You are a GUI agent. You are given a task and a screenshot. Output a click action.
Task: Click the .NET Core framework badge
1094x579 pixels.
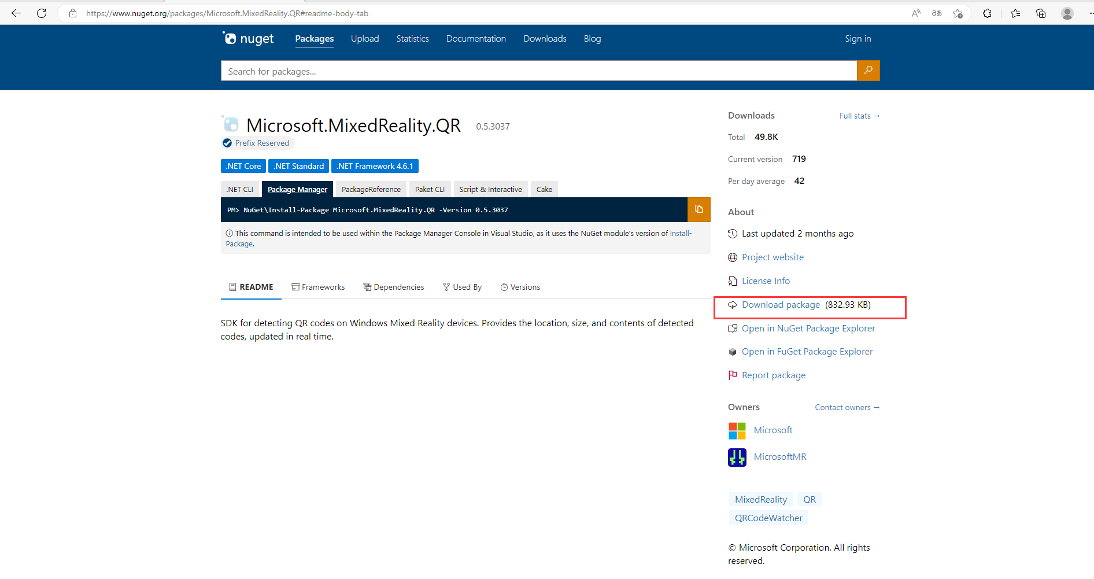(243, 166)
